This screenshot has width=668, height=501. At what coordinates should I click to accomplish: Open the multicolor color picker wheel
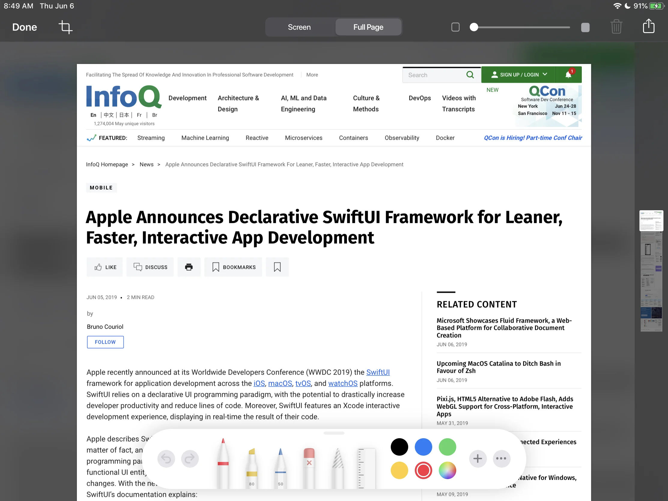click(447, 470)
